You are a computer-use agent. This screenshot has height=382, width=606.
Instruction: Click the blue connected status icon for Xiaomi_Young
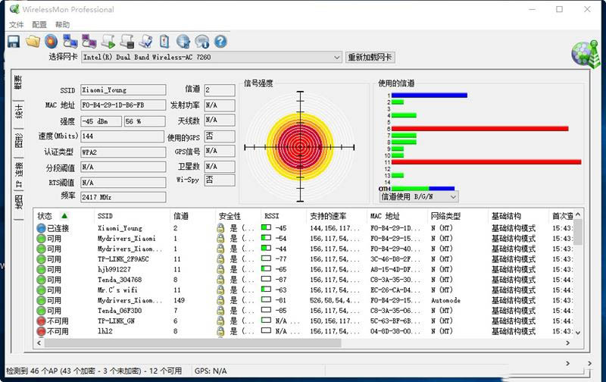click(41, 228)
